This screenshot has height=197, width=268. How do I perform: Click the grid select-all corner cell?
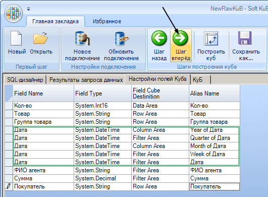[x=9, y=93]
